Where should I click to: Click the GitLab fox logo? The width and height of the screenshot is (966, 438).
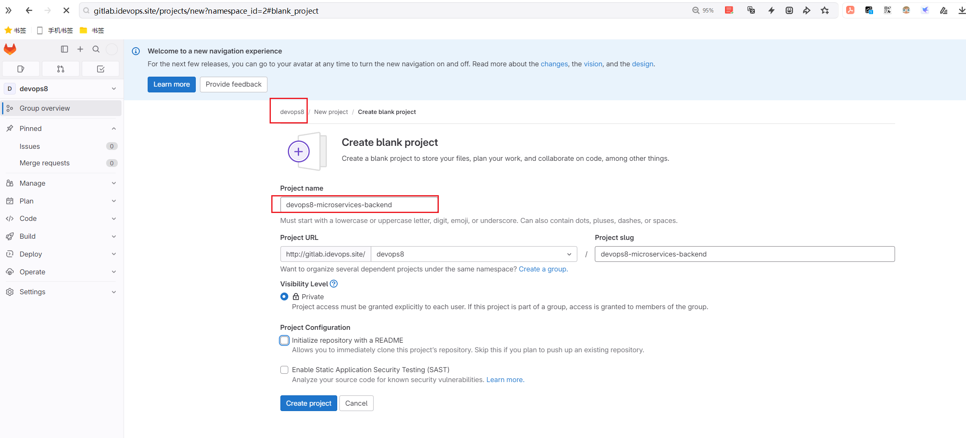pyautogui.click(x=10, y=49)
